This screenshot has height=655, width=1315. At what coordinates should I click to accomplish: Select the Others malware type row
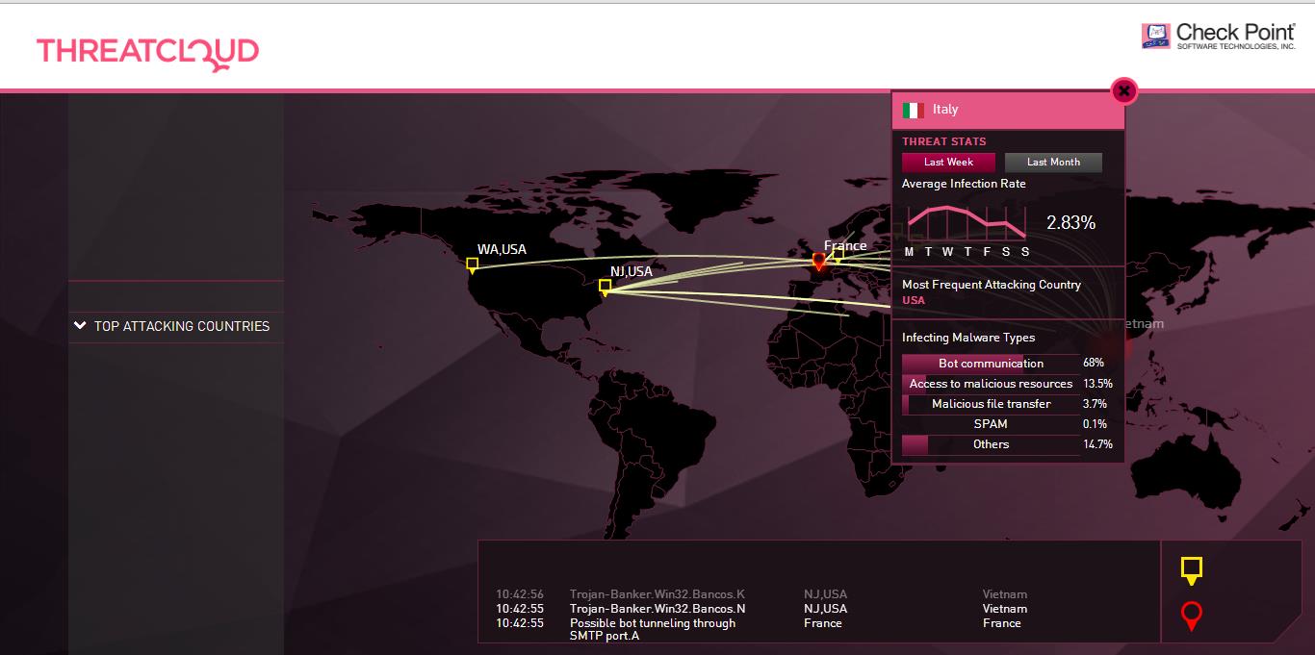(991, 444)
